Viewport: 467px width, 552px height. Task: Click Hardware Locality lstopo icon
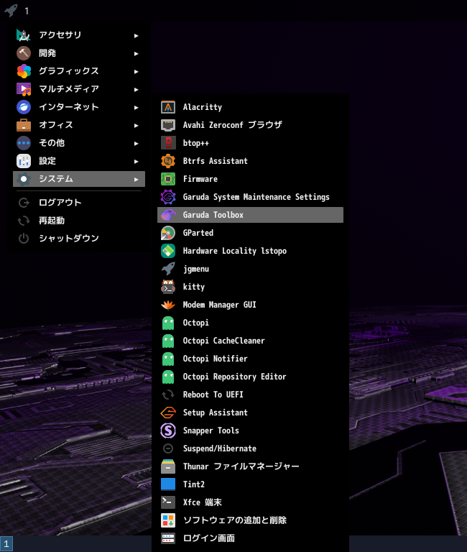point(168,251)
